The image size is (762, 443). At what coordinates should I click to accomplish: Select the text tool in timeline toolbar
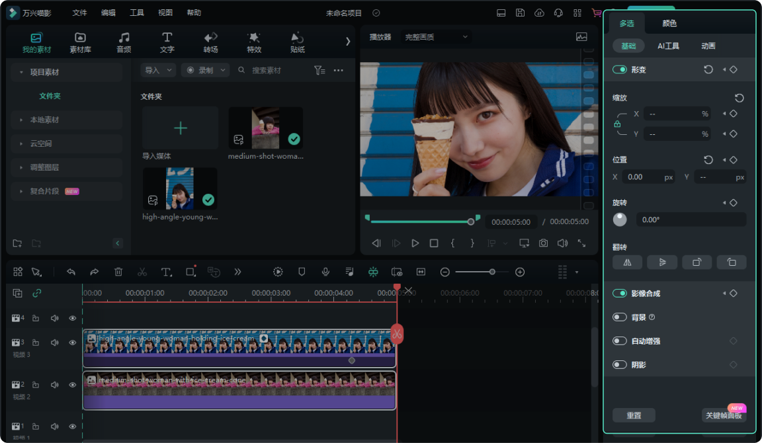[x=166, y=272]
